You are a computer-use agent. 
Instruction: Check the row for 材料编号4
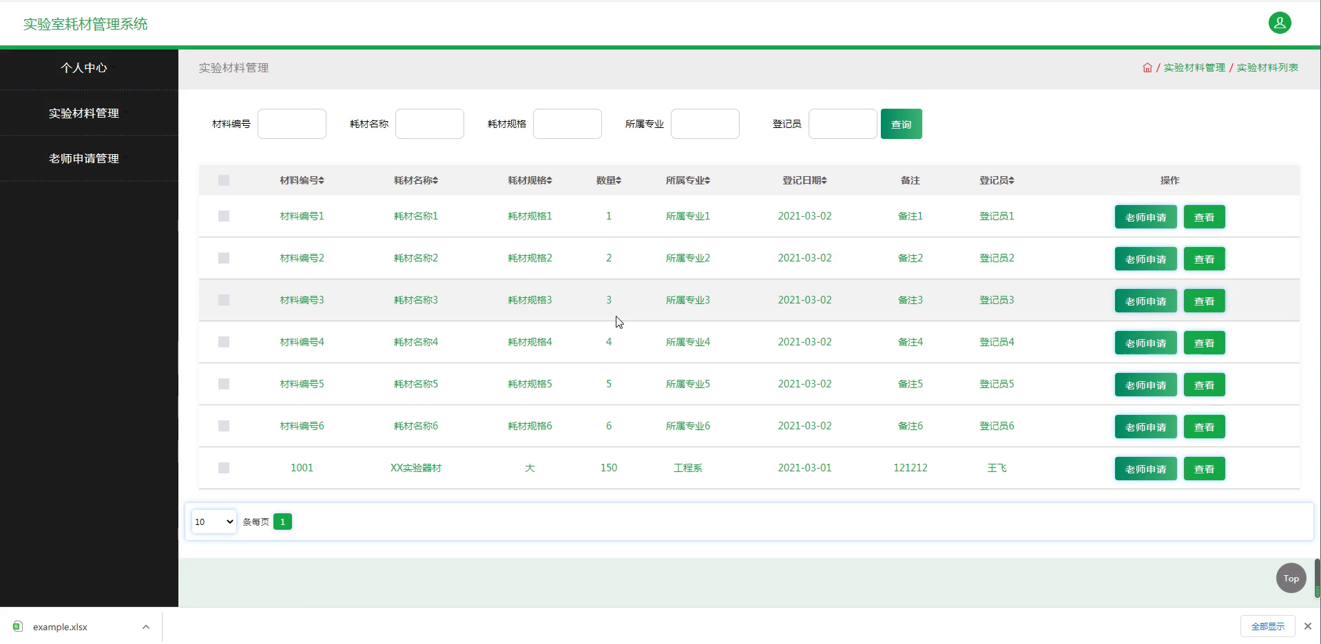pos(224,342)
